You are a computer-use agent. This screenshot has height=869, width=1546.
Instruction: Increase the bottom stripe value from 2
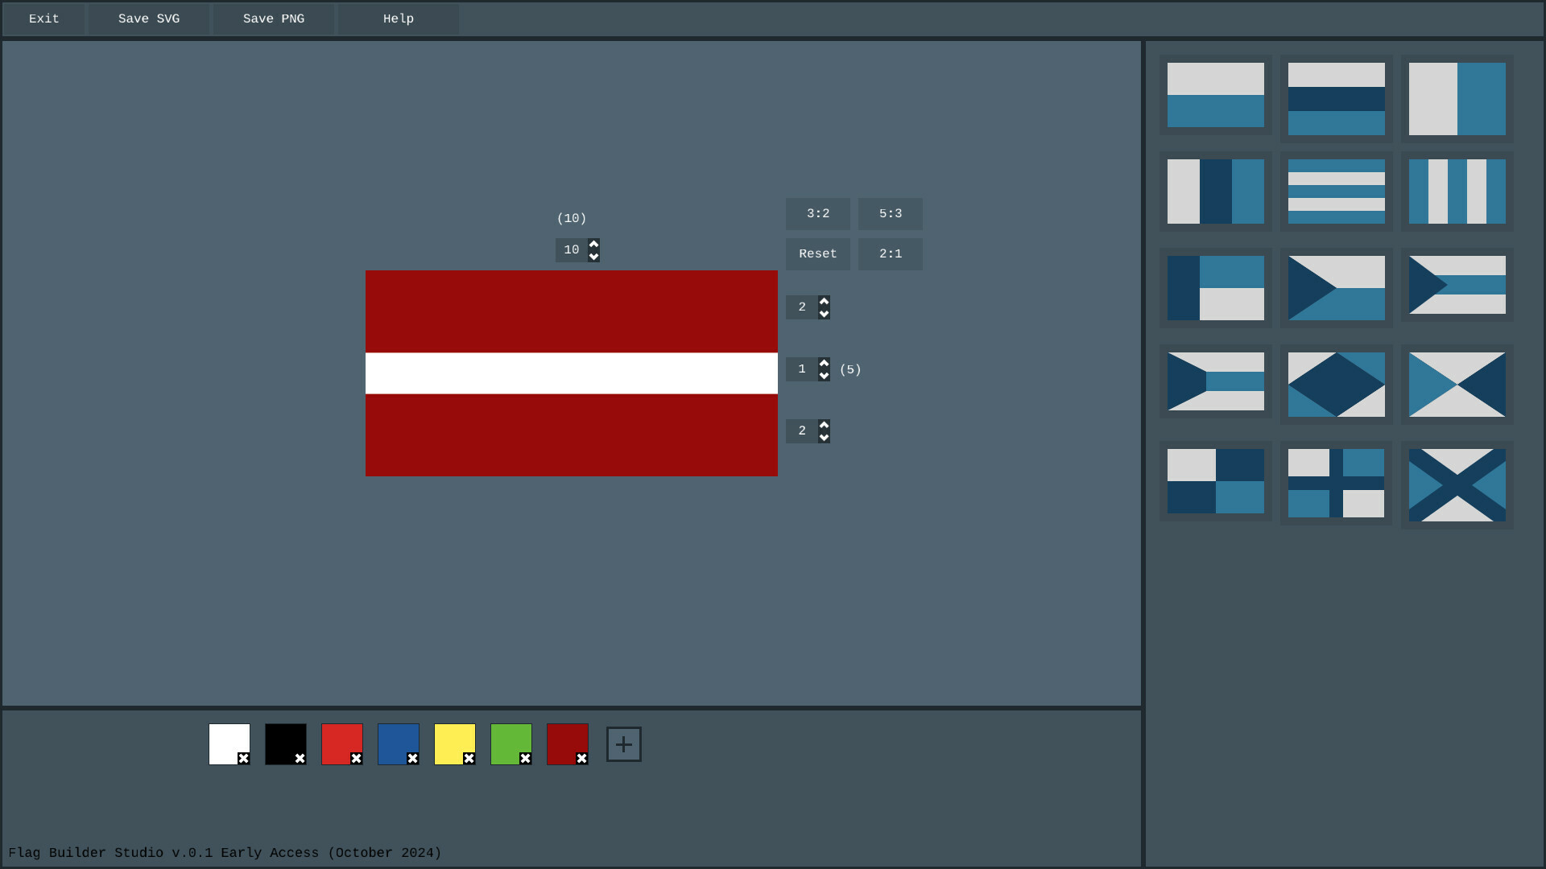pyautogui.click(x=822, y=425)
